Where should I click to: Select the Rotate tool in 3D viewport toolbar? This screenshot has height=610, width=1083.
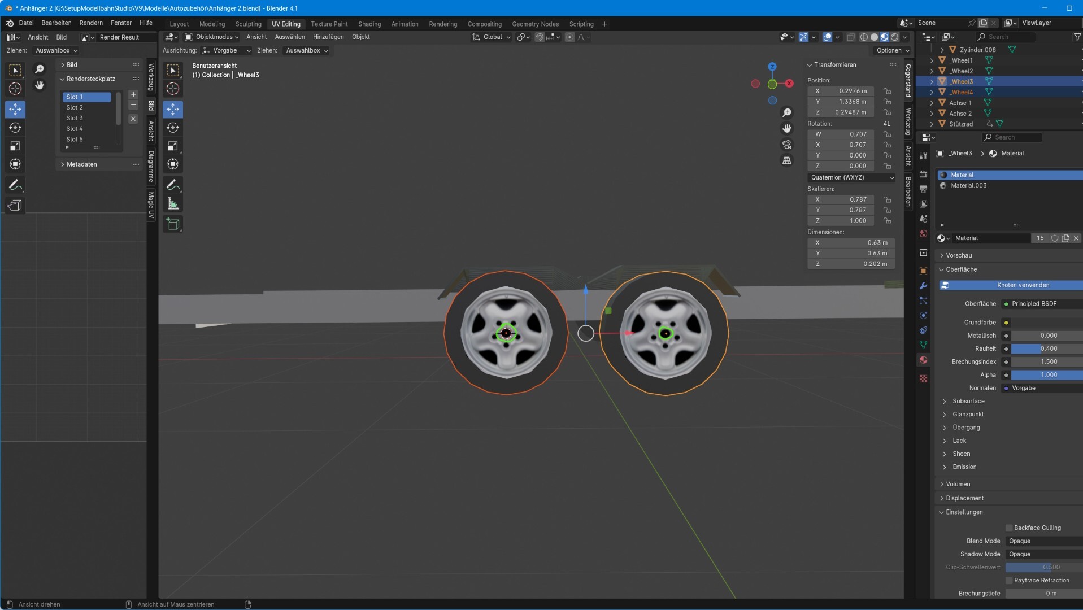(173, 128)
